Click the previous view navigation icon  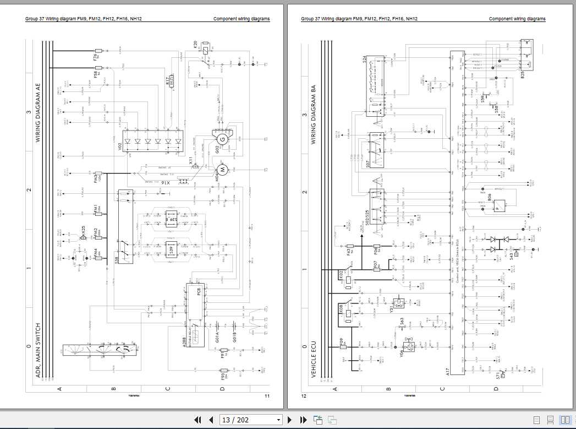(x=318, y=420)
